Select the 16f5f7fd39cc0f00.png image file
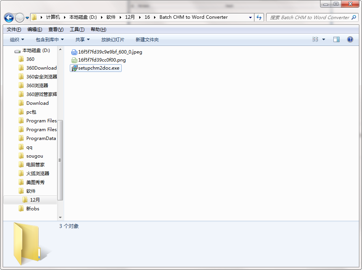Image resolution: width=362 pixels, height=270 pixels. tap(101, 60)
